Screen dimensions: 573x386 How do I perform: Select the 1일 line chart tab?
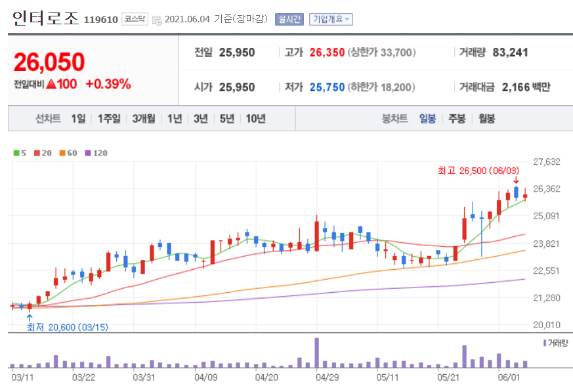click(x=78, y=118)
